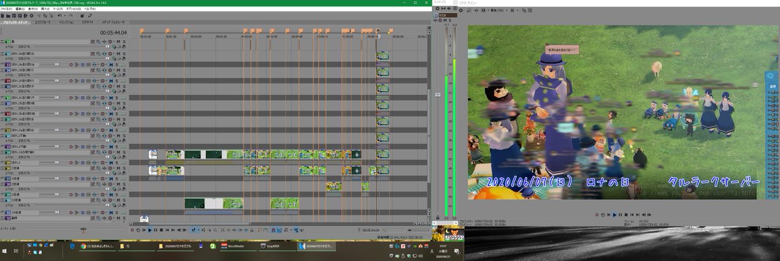Click Stop button in timeline transport

[x=161, y=230]
